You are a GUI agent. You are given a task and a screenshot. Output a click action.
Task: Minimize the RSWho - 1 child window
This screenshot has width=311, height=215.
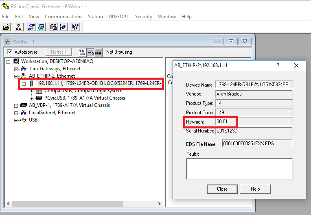pyautogui.click(x=217, y=41)
